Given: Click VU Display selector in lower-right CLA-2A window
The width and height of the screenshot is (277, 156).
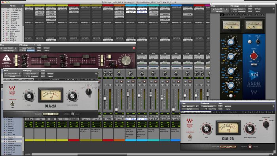Looking at the screenshot, I should (x=266, y=124).
